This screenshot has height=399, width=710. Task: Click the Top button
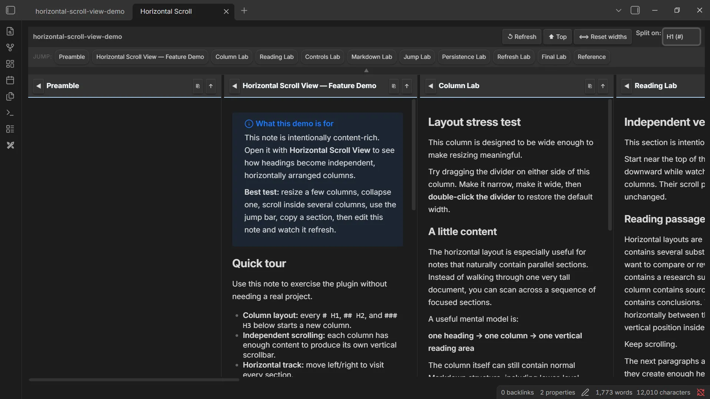(x=557, y=37)
